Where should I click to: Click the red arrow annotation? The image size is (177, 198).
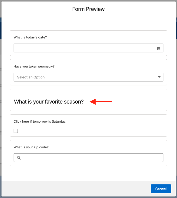(101, 102)
